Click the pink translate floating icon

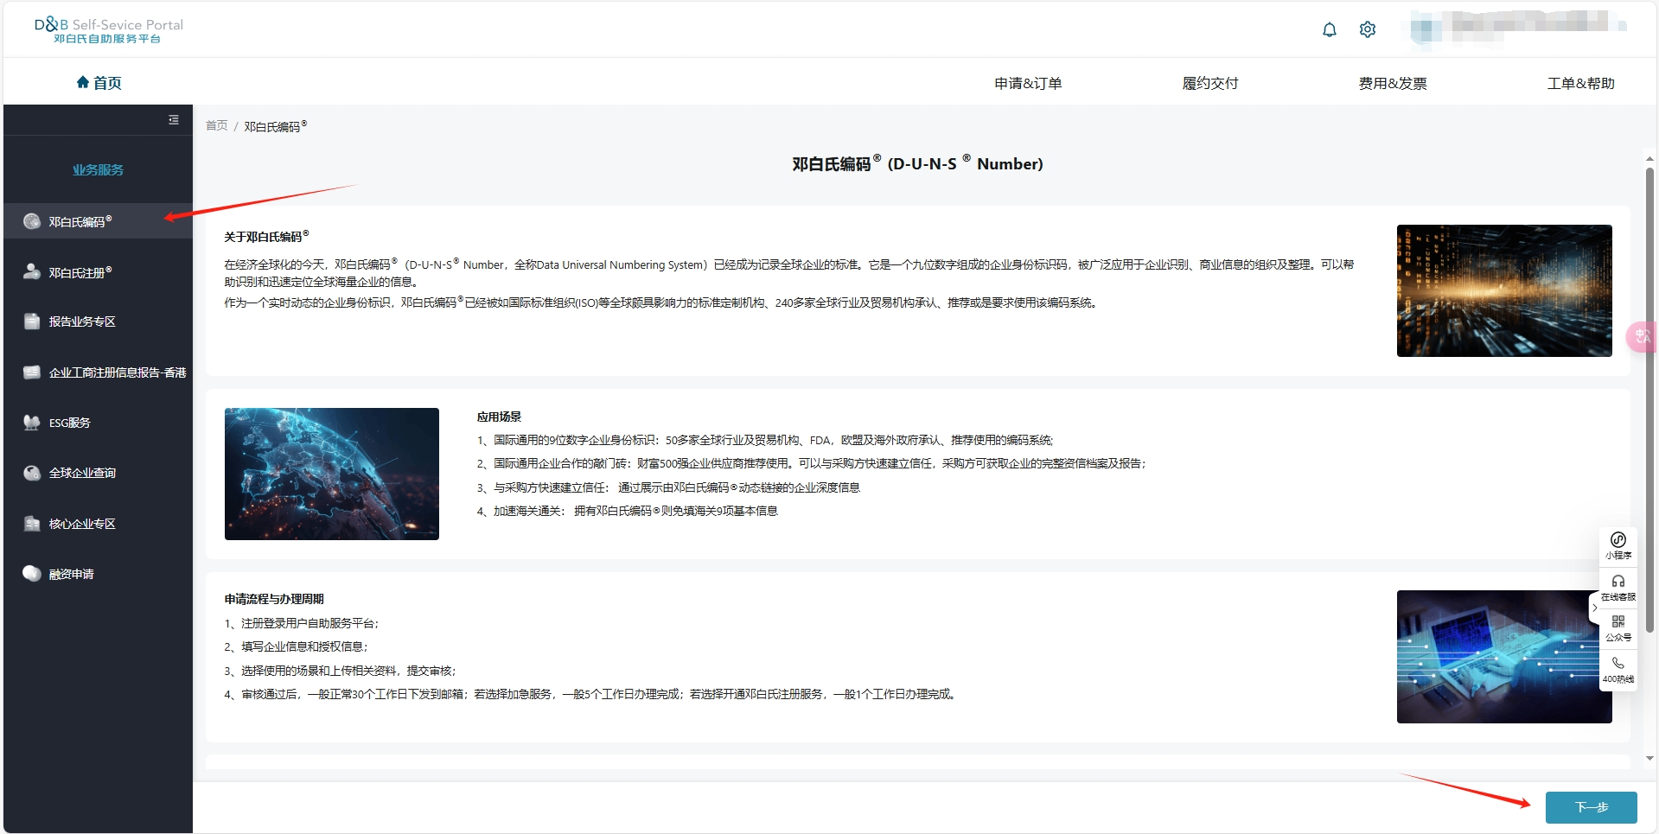(1642, 336)
